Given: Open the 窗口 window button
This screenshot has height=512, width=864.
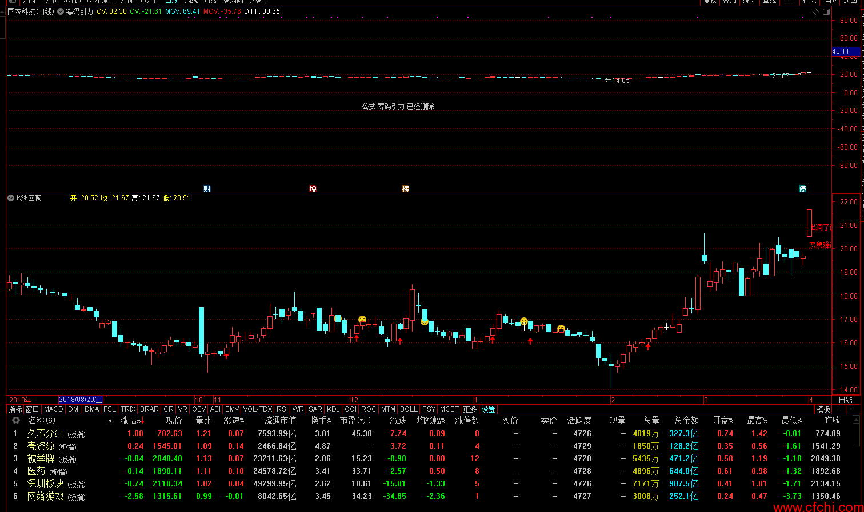Looking at the screenshot, I should (33, 409).
